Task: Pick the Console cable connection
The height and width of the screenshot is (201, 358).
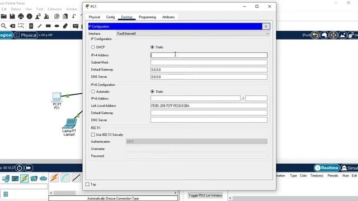Action: [x=65, y=178]
